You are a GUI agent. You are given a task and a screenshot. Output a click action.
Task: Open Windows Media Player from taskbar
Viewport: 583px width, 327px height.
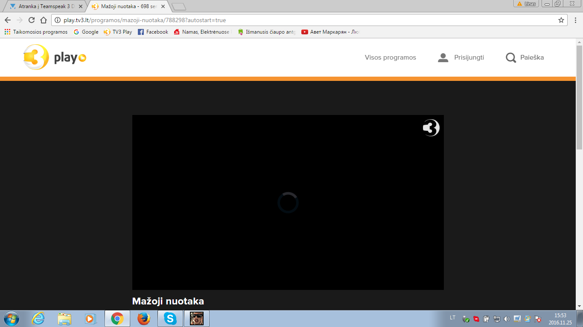tap(91, 318)
